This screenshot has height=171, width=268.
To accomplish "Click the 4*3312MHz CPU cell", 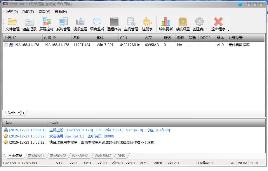I will pyautogui.click(x=130, y=45).
